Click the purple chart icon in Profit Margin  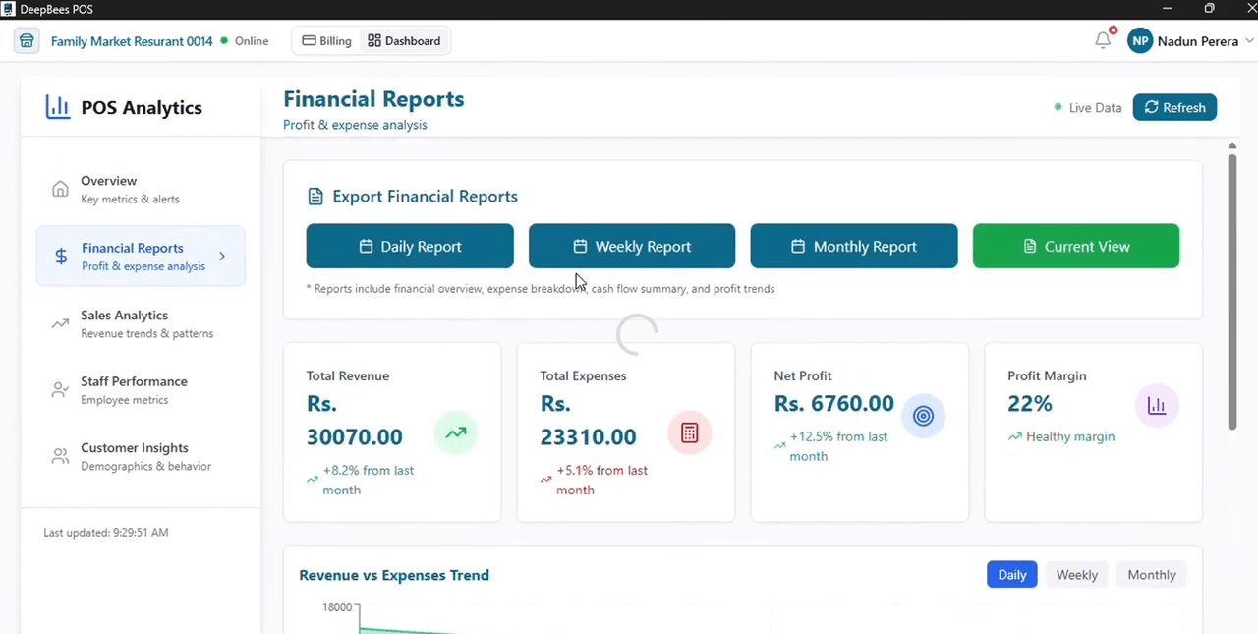coord(1157,405)
